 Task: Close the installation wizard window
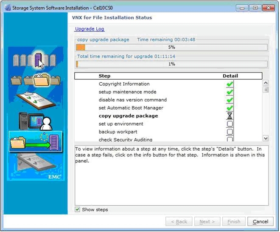pos(269,8)
